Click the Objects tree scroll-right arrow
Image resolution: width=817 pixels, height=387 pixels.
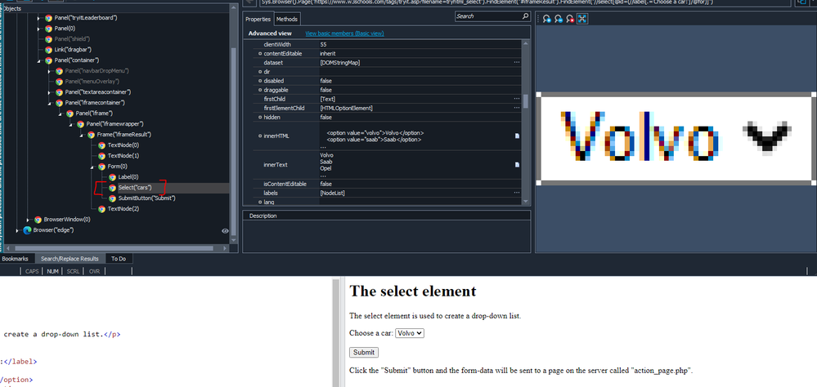point(226,248)
